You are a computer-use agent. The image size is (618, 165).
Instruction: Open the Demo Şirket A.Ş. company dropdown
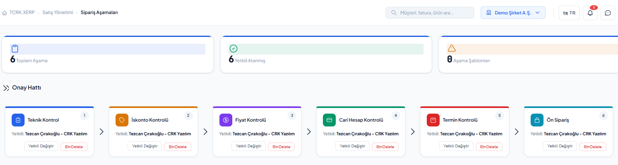(513, 13)
